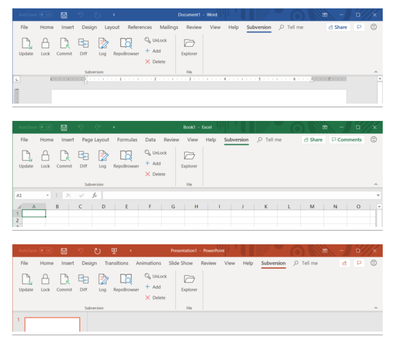Toggle AutoSave in the Word title bar

tap(46, 15)
